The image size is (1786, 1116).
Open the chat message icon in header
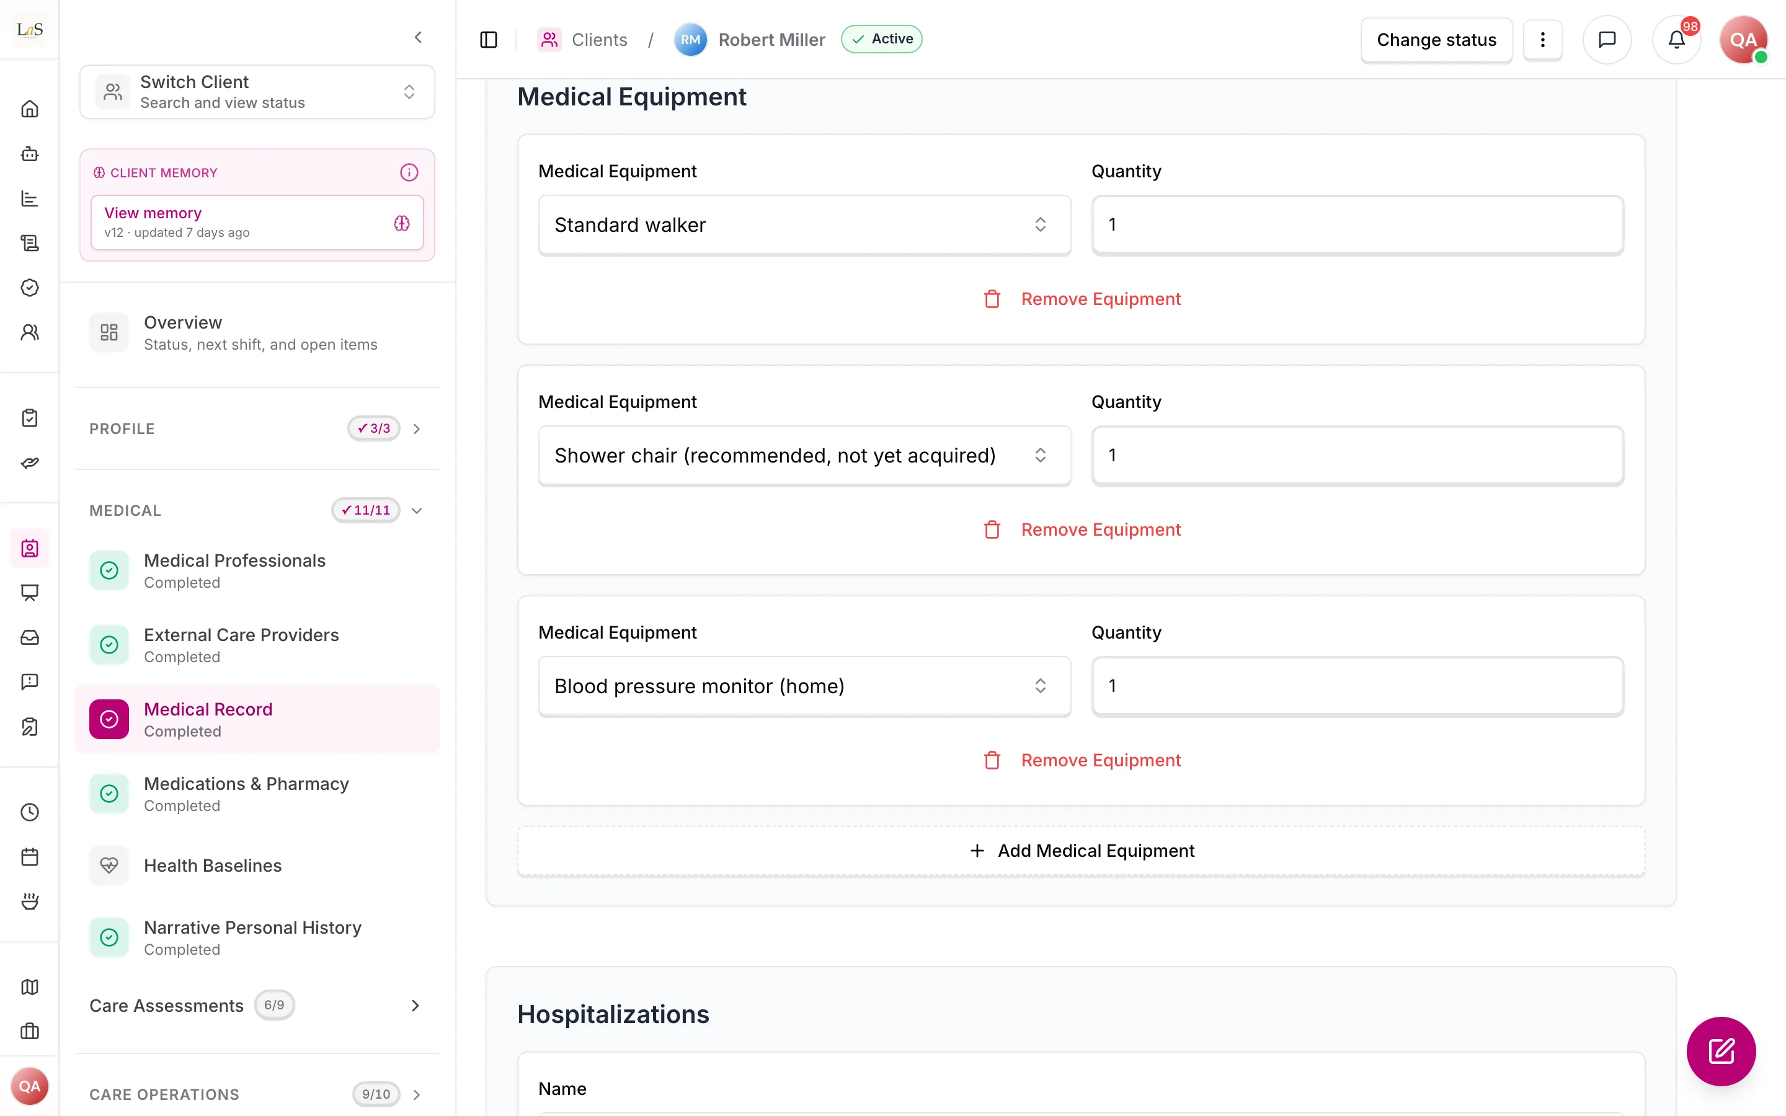click(x=1607, y=39)
